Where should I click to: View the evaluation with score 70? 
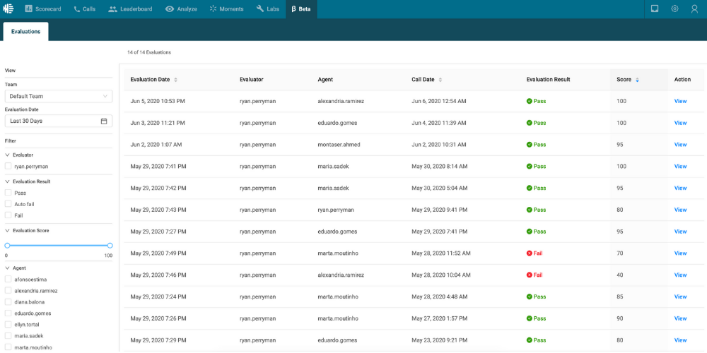click(x=680, y=253)
